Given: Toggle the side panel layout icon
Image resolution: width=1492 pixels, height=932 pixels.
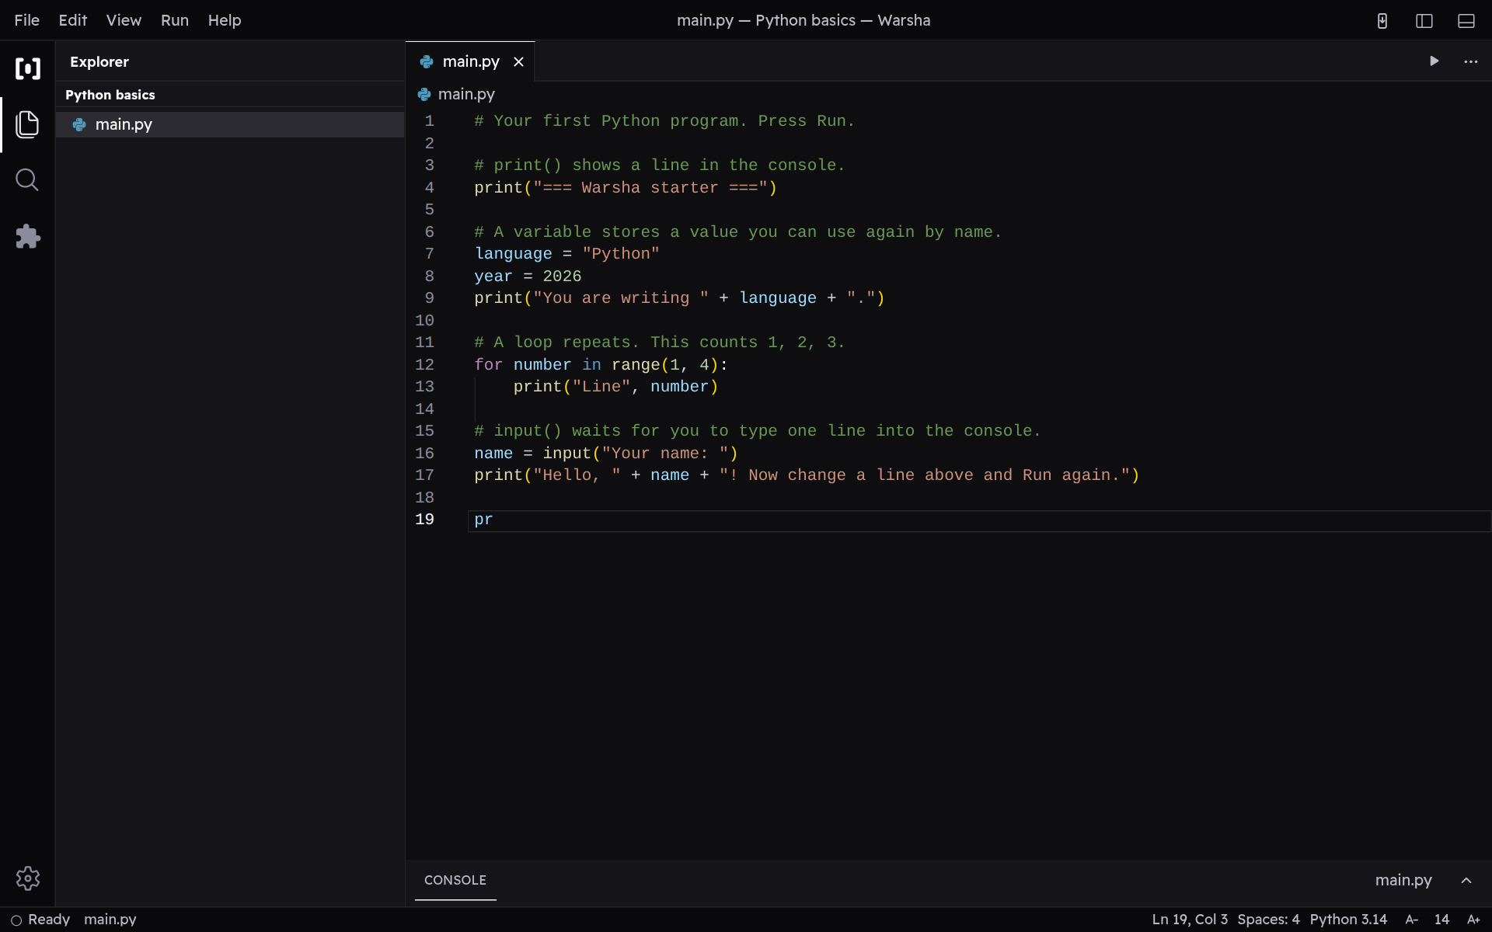Looking at the screenshot, I should point(1424,21).
